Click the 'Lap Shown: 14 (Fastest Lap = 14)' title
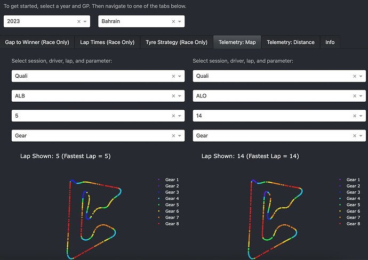 tap(250, 156)
